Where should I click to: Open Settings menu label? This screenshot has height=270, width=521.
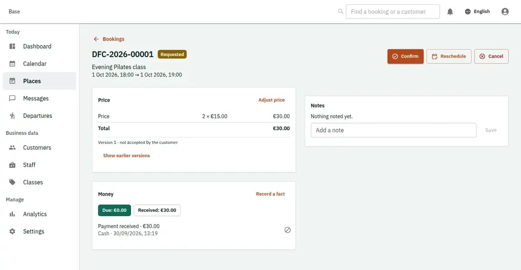tap(34, 231)
